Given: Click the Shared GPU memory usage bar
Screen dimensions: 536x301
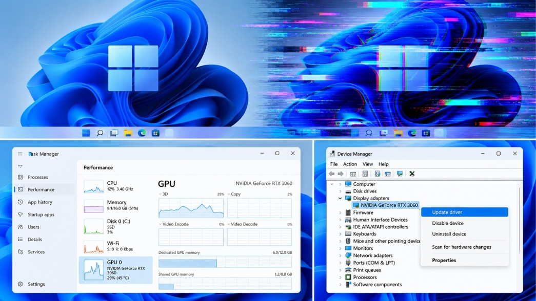Looking at the screenshot, I should (x=225, y=284).
